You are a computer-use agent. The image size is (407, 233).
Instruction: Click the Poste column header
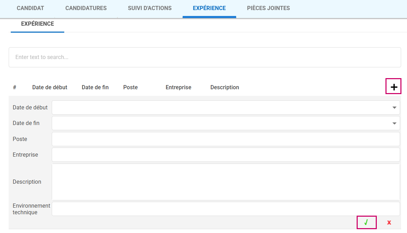pyautogui.click(x=131, y=88)
